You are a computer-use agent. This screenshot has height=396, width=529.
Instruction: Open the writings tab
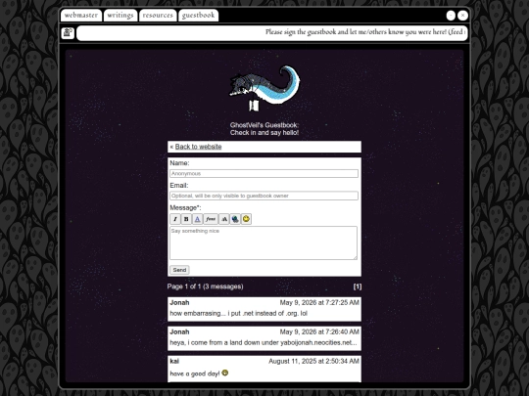click(x=120, y=15)
